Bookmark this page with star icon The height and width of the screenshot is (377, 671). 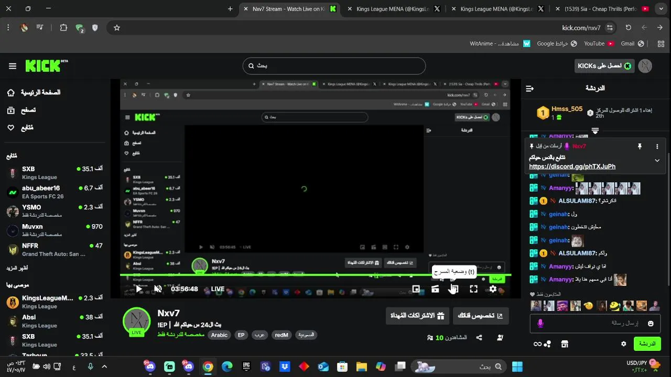(117, 28)
